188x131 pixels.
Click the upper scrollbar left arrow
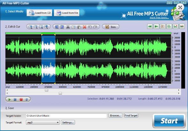[x=7, y=90]
